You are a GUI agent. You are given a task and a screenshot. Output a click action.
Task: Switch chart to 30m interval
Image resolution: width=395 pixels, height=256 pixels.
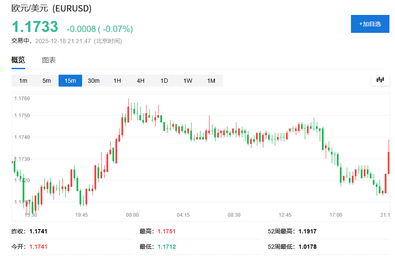(x=94, y=81)
